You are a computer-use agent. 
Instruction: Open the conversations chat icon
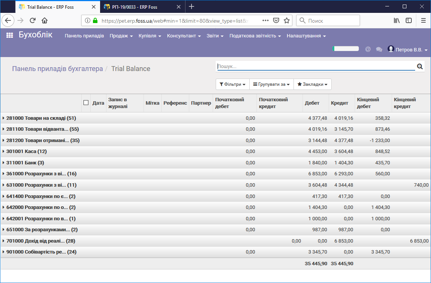coord(379,49)
